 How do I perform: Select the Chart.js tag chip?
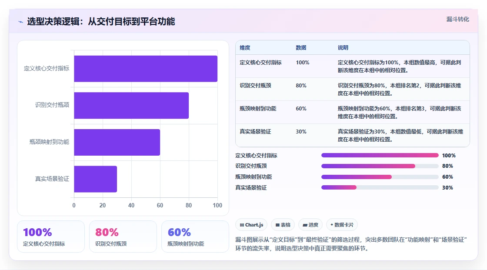252,225
